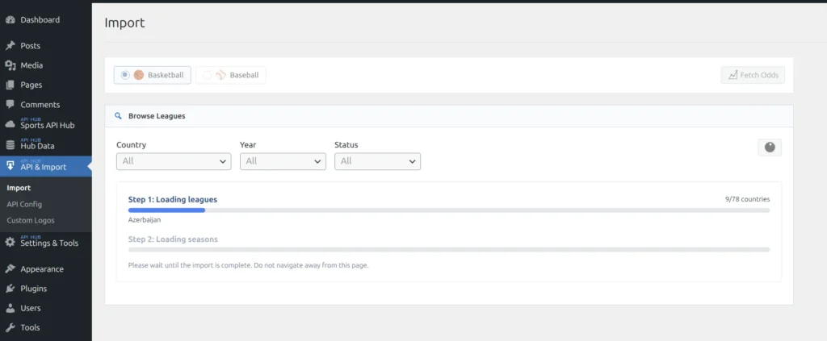Click the Pages icon in sidebar

(10, 85)
